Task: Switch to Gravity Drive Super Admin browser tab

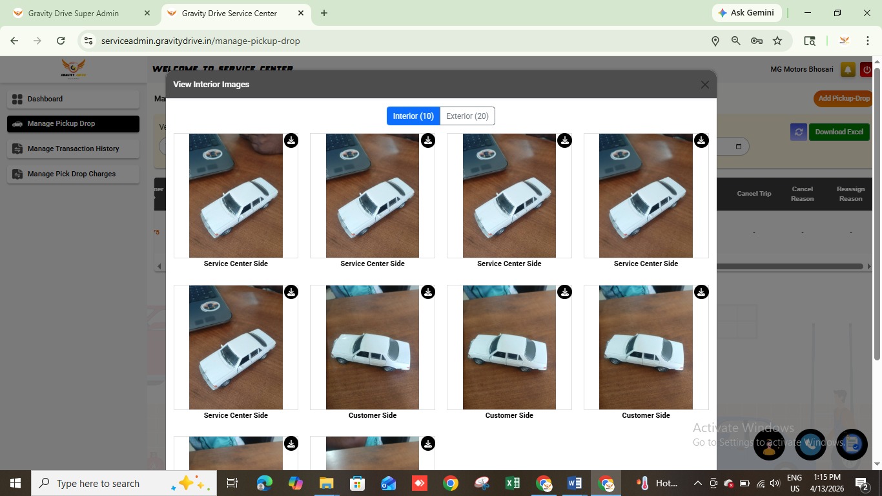Action: [74, 13]
